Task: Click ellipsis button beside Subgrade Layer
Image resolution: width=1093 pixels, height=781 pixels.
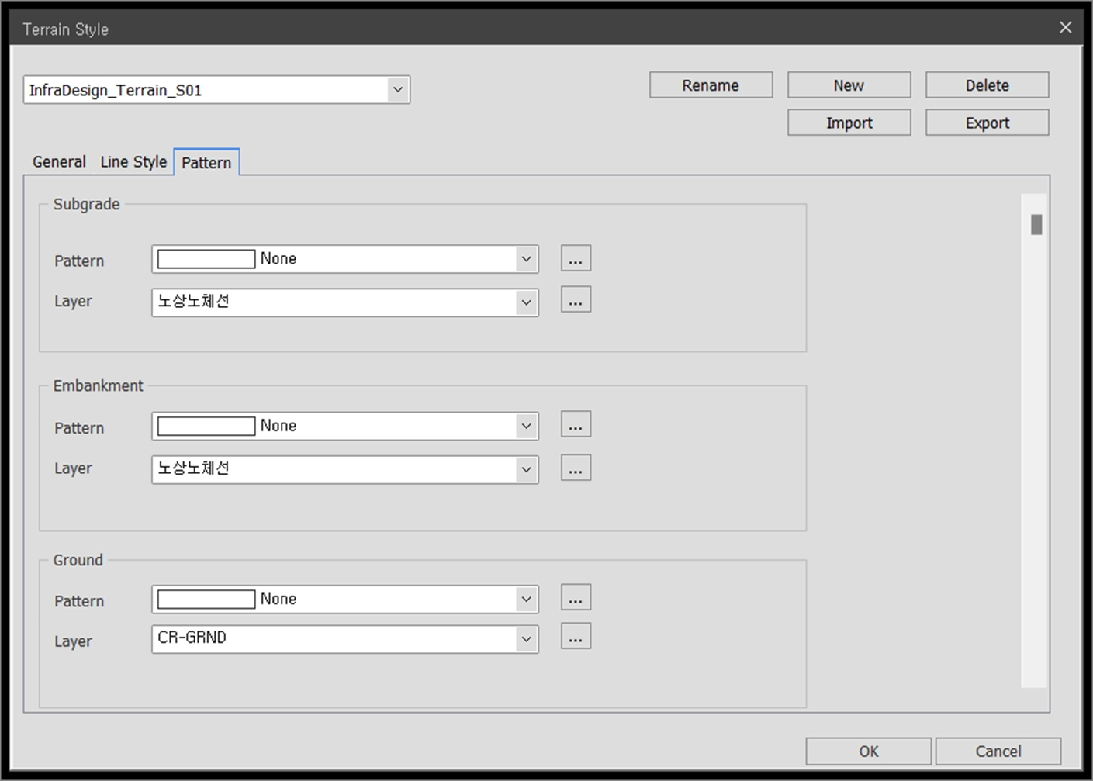Action: 576,300
